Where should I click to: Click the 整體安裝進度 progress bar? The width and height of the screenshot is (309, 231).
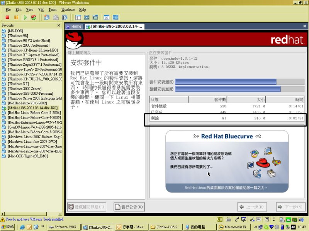(x=239, y=89)
